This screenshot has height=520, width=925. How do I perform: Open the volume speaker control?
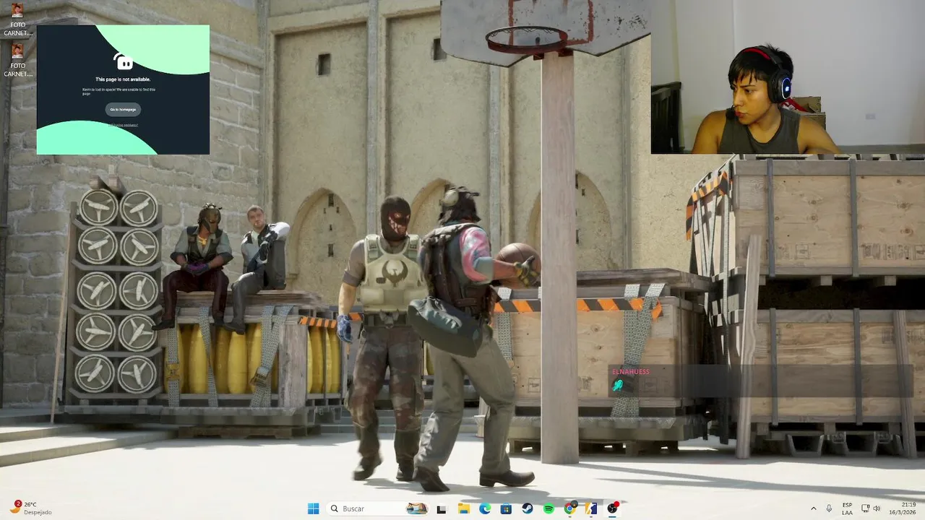877,508
